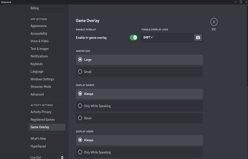The width and height of the screenshot is (248, 159).
Task: Open What's New
Action: (38, 139)
